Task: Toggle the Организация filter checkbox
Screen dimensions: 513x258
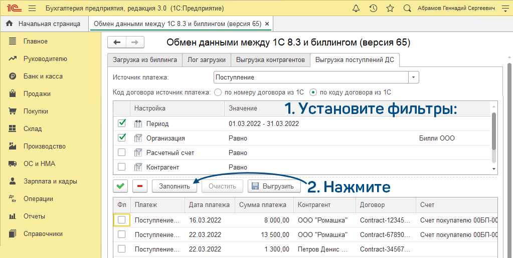Action: (x=122, y=138)
